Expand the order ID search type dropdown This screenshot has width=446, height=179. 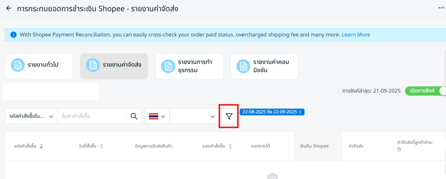point(31,116)
